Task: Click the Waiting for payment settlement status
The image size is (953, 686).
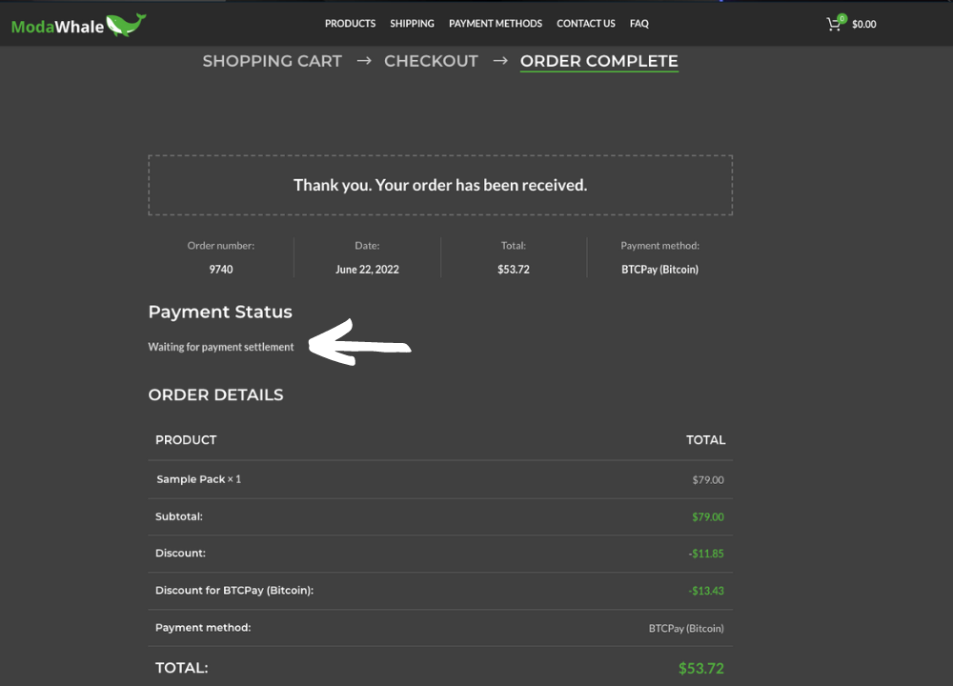Action: tap(221, 347)
